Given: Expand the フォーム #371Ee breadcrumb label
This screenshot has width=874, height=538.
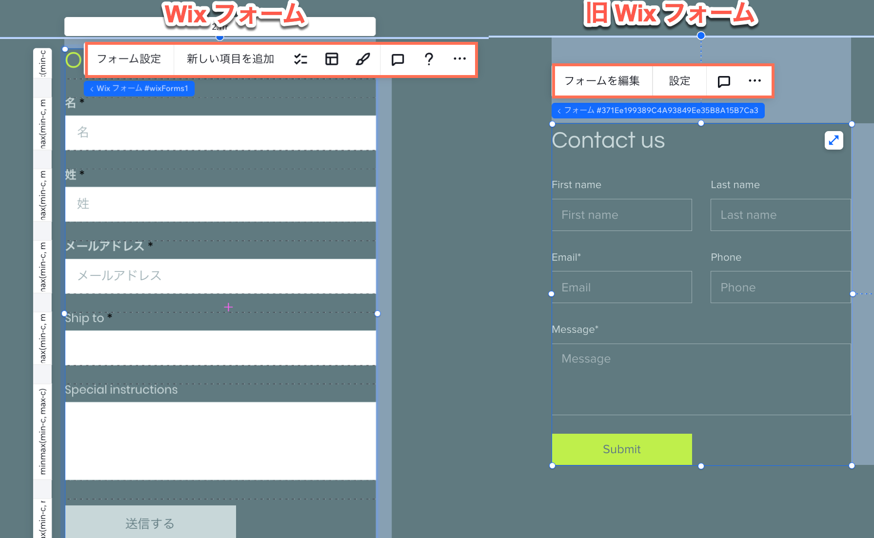Looking at the screenshot, I should pyautogui.click(x=658, y=111).
